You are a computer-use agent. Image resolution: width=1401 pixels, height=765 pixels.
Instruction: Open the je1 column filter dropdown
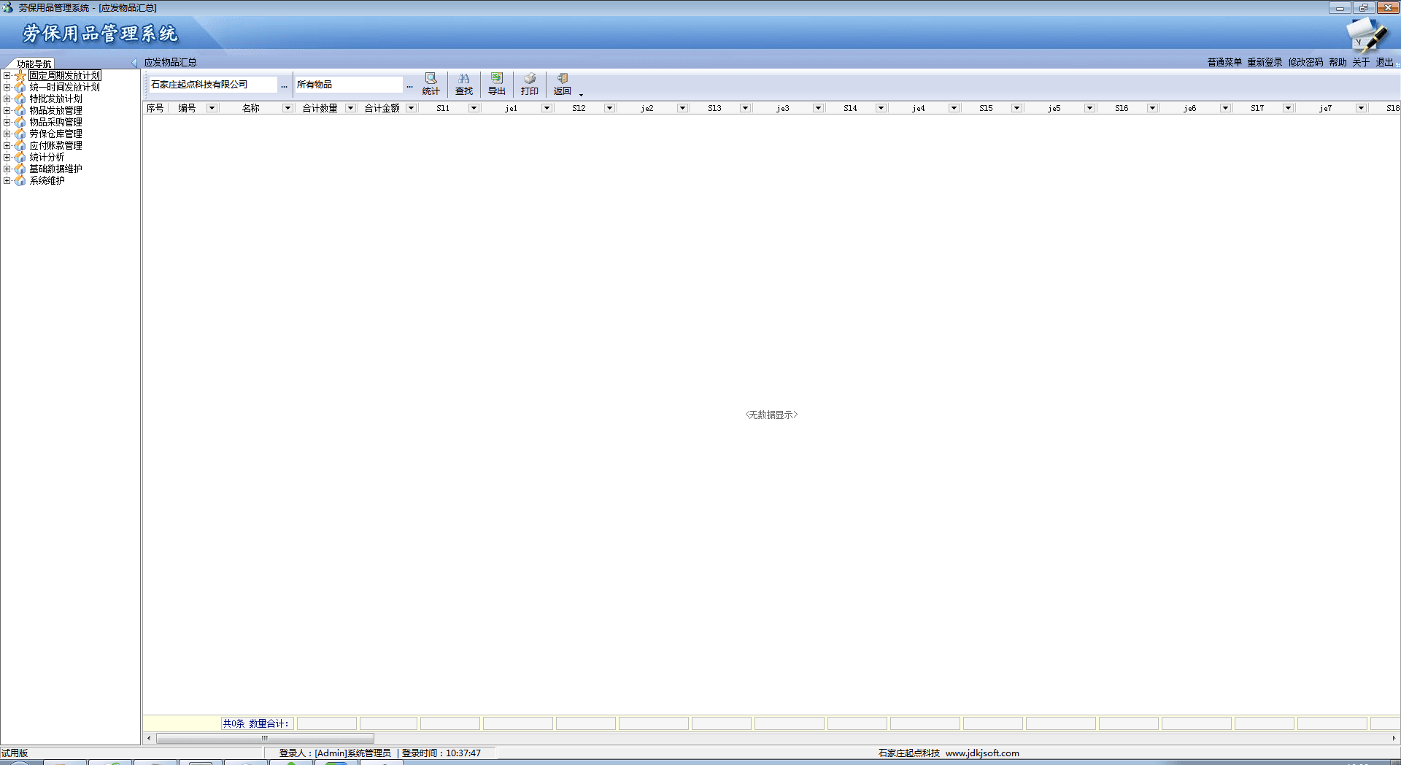tap(547, 108)
